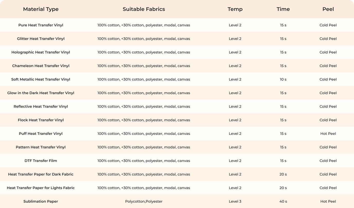Screen dimensions: 354x208
Task: Click the DTF Transfer Film label
Action: [41, 161]
